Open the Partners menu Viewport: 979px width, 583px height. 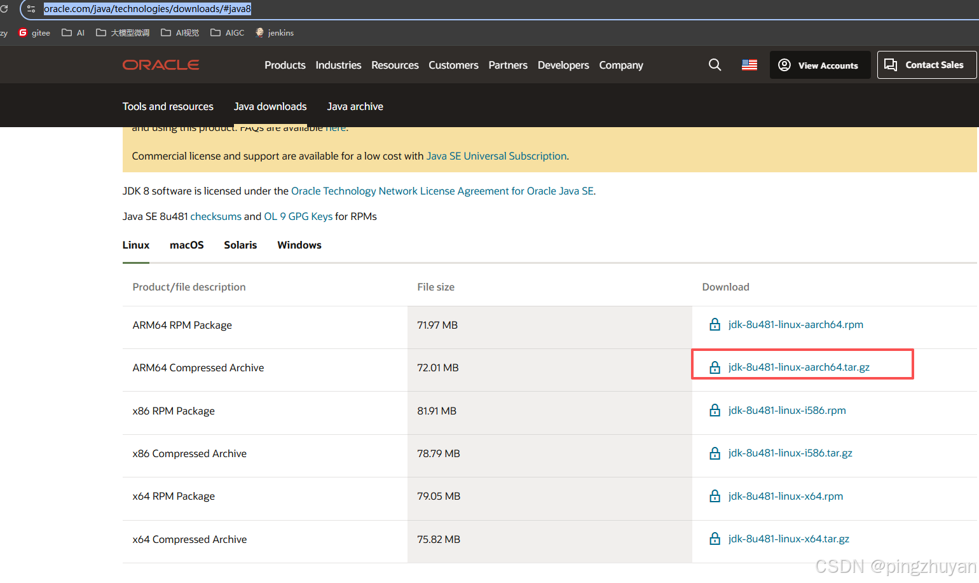[x=508, y=65]
